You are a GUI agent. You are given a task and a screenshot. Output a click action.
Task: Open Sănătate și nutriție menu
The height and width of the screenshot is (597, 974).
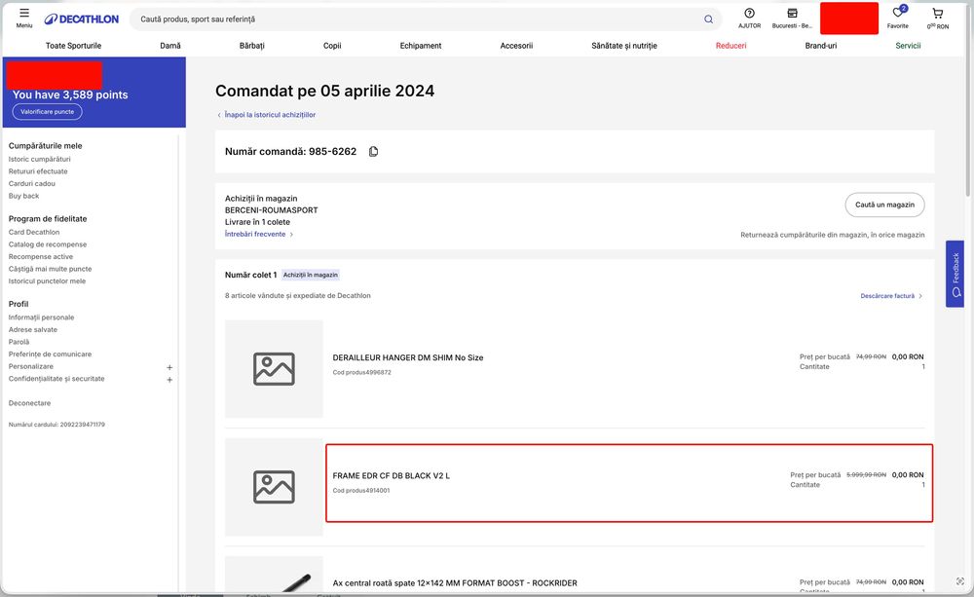tap(624, 46)
